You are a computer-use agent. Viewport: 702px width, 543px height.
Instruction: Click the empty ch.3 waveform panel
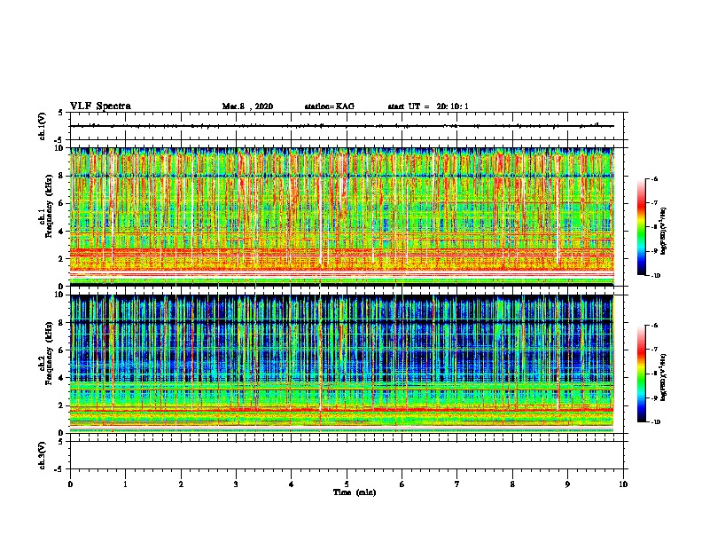(347, 455)
